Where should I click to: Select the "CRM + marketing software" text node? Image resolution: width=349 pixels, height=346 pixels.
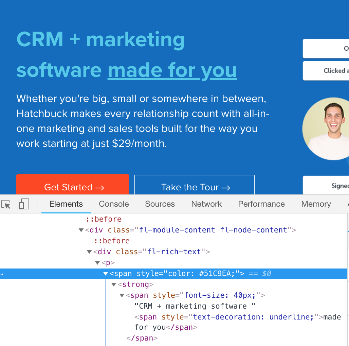[x=195, y=306]
